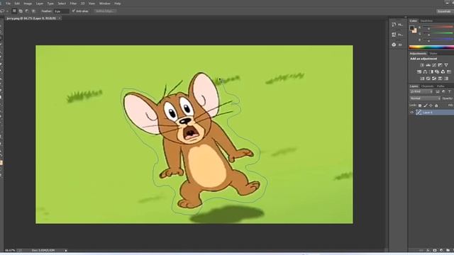The width and height of the screenshot is (454, 255).
Task: Add a Color Lookup adjustment
Action: (x=449, y=72)
